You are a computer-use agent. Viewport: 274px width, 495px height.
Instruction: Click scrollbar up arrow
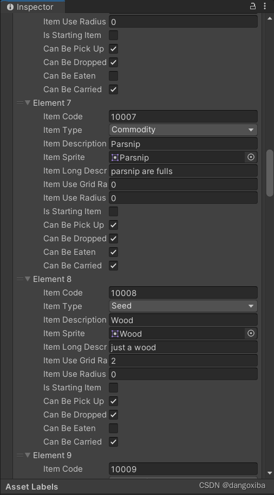point(270,18)
